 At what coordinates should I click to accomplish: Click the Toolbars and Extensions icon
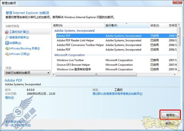point(7,32)
